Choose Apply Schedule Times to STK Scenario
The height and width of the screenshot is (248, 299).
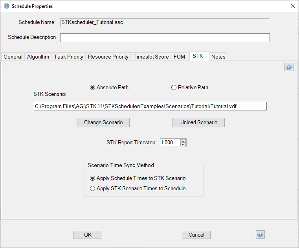click(x=93, y=178)
